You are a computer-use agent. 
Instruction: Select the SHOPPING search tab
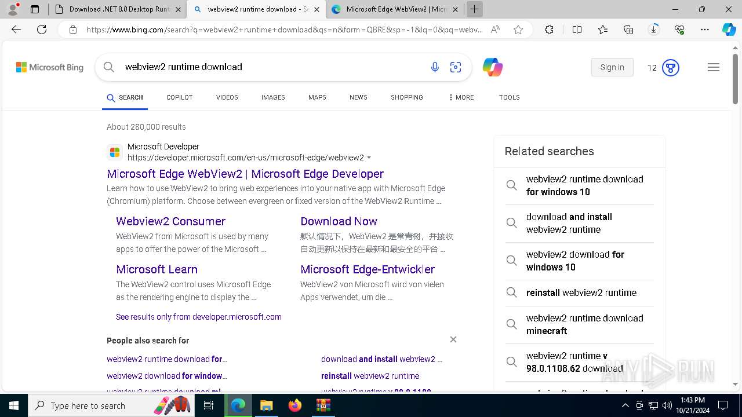(x=407, y=97)
